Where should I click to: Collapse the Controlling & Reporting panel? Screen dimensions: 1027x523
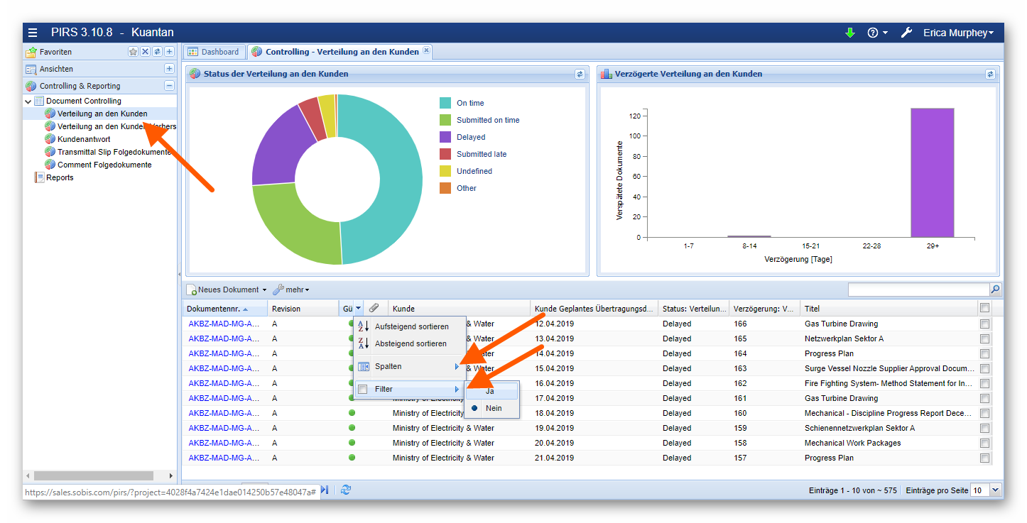tap(169, 86)
